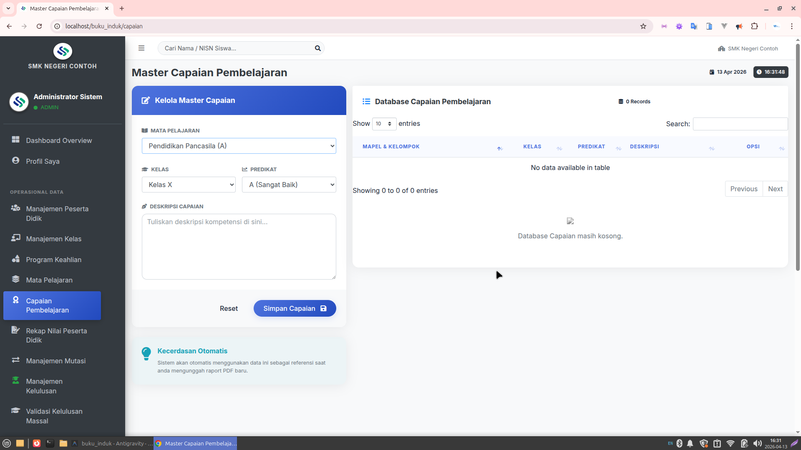The width and height of the screenshot is (801, 450).
Task: Click the Mata Pelajaran layers icon
Action: pyautogui.click(x=15, y=279)
